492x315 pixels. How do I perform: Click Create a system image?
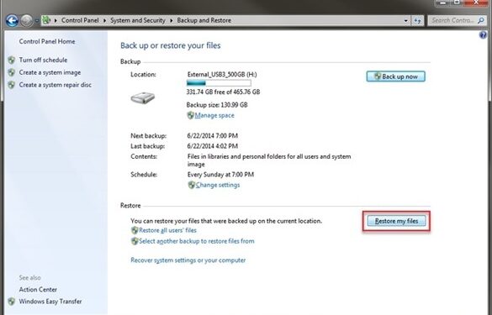pos(50,72)
